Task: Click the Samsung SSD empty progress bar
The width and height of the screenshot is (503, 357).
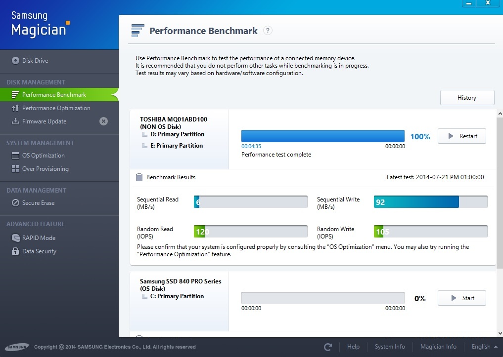Action: [x=322, y=298]
